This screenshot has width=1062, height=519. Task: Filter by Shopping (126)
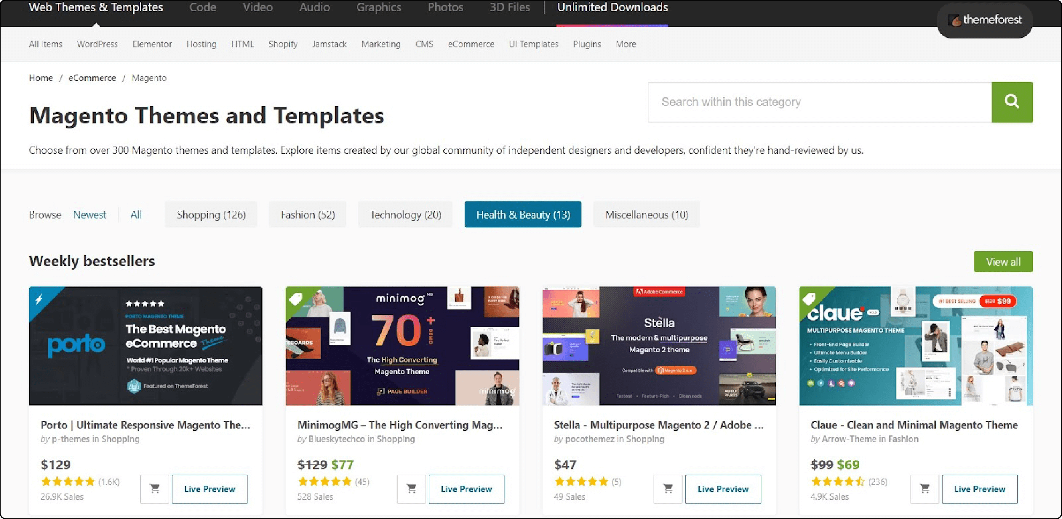[x=211, y=214]
